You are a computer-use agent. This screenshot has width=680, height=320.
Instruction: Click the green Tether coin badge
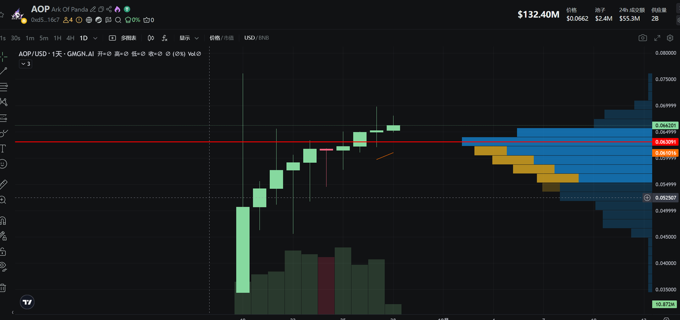[x=127, y=10]
